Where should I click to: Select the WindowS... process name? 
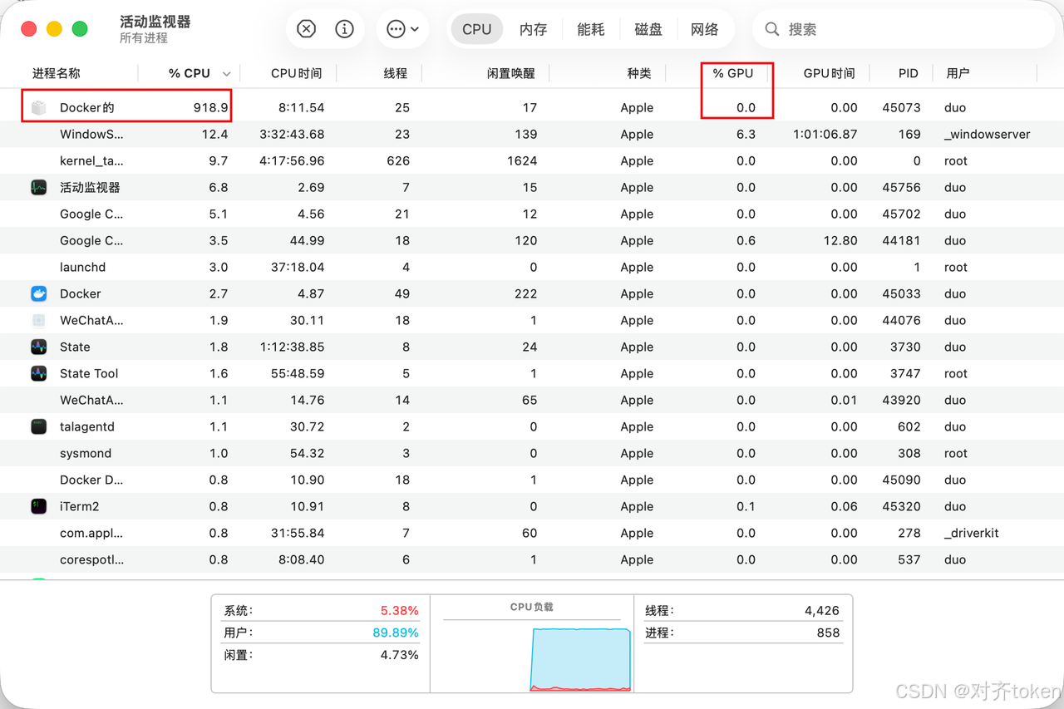click(91, 134)
